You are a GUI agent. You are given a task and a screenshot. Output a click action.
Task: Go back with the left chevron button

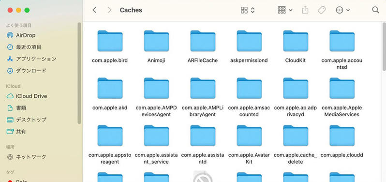tap(94, 10)
